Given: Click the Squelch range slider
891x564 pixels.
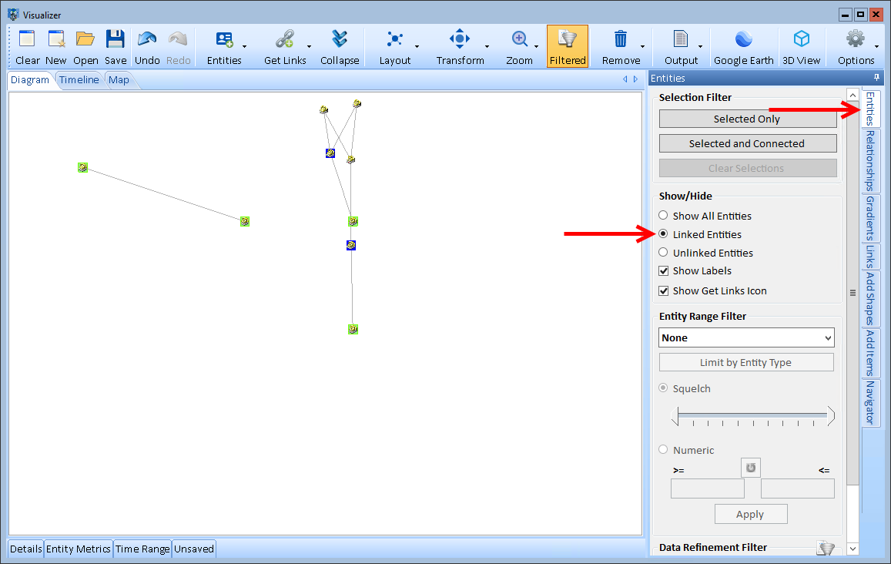Looking at the screenshot, I should [753, 416].
